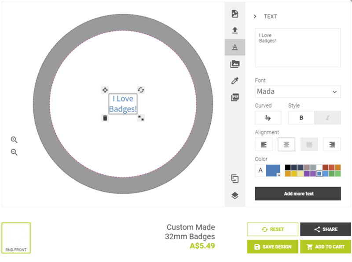This screenshot has height=262, width=352.
Task: Select the RND-FRONT thumbnail
Action: [16, 238]
